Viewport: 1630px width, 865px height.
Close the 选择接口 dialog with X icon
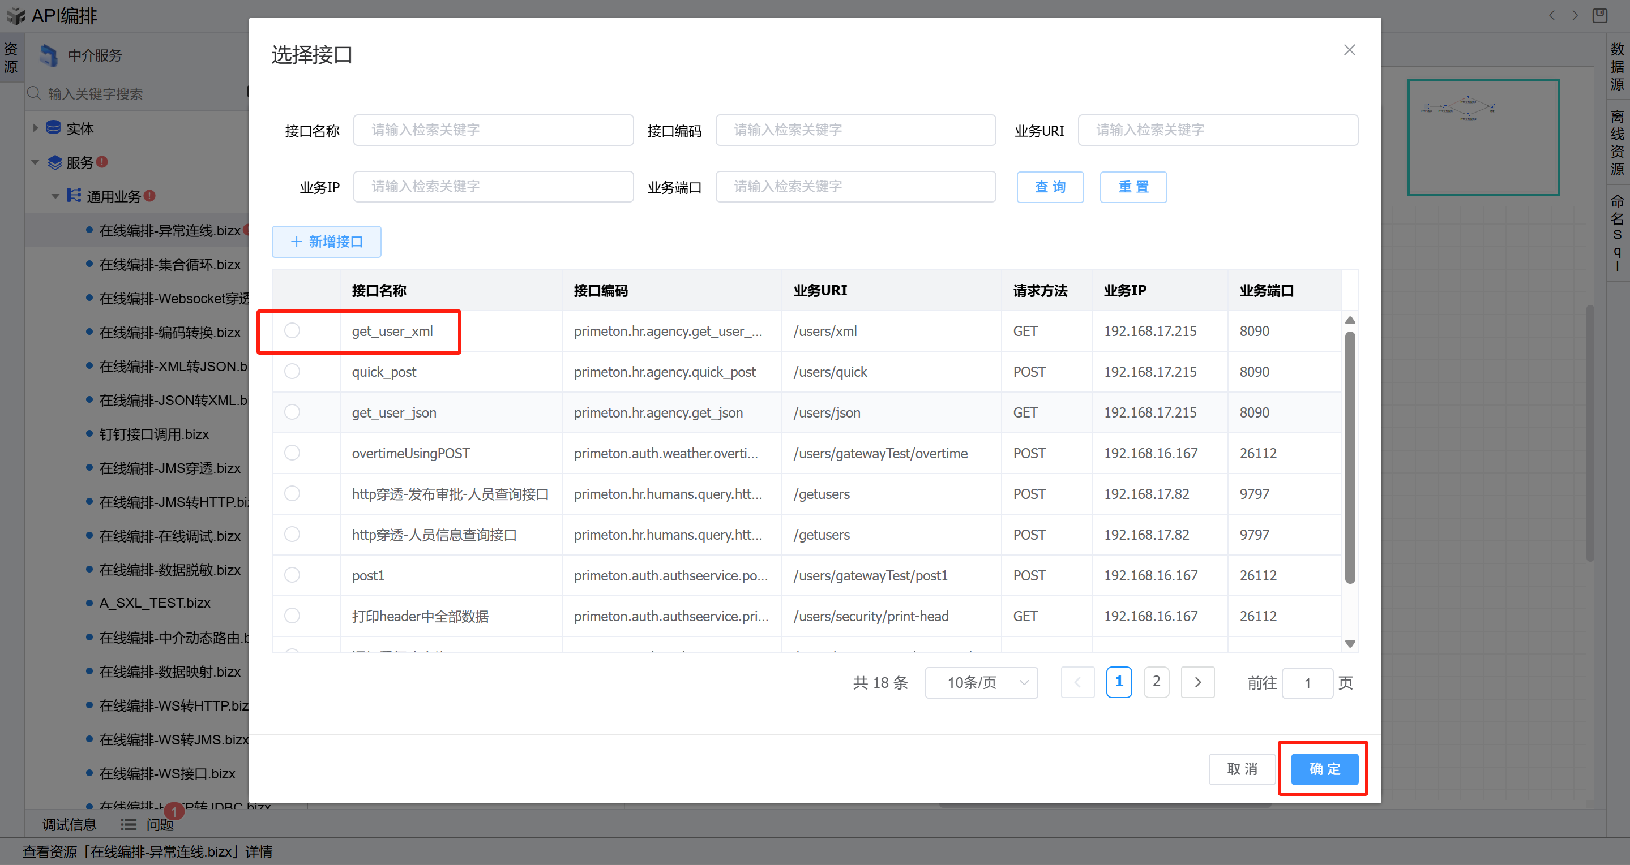point(1349,50)
